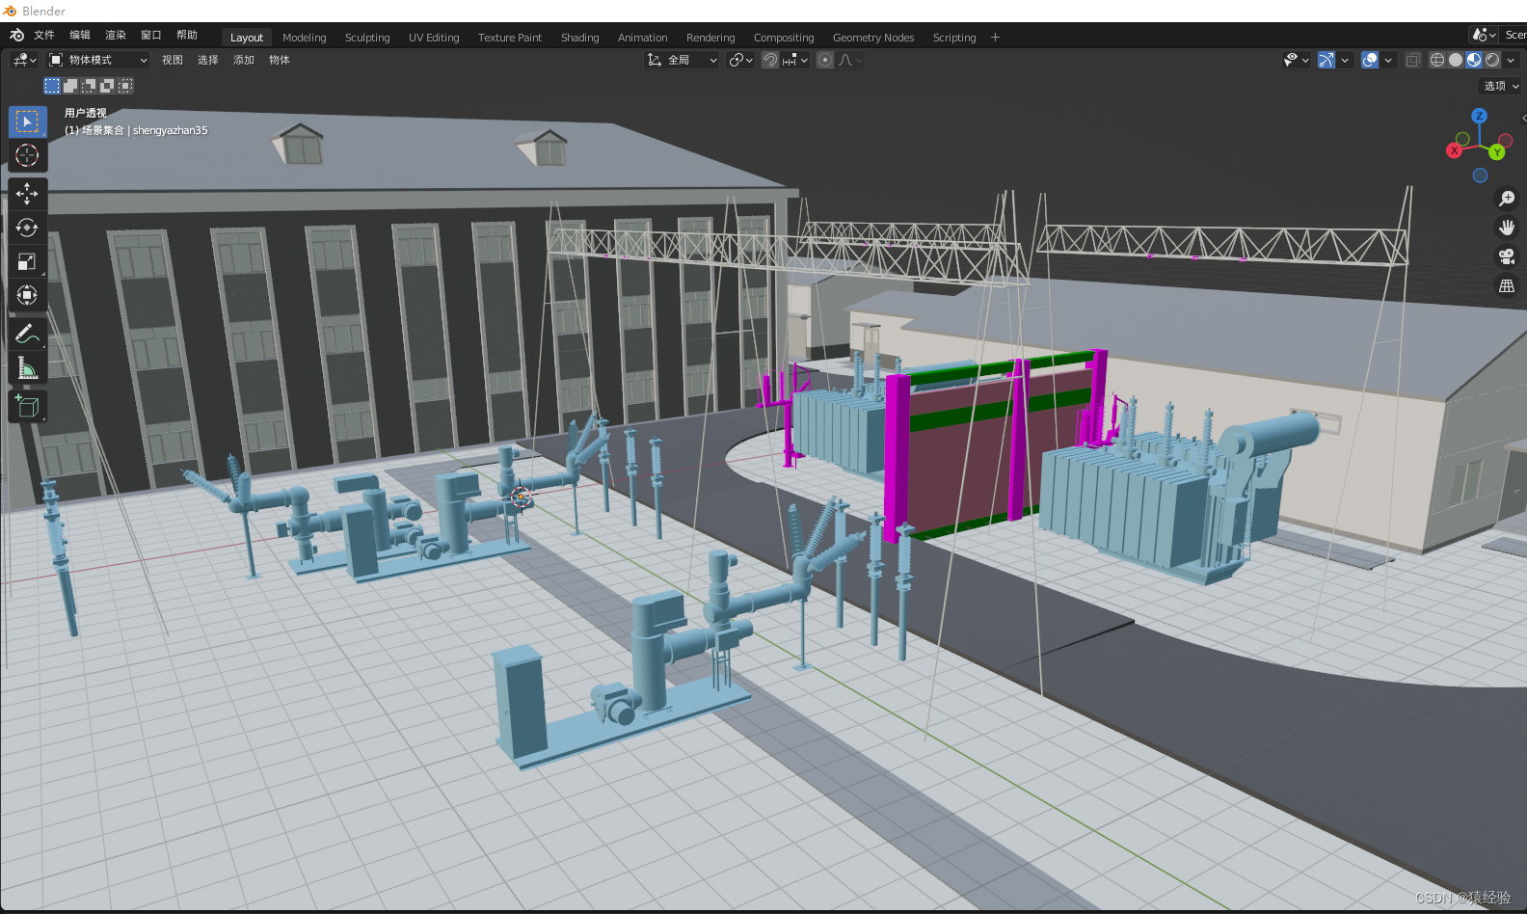The width and height of the screenshot is (1527, 914).
Task: Toggle viewport overlays display
Action: pyautogui.click(x=1370, y=60)
